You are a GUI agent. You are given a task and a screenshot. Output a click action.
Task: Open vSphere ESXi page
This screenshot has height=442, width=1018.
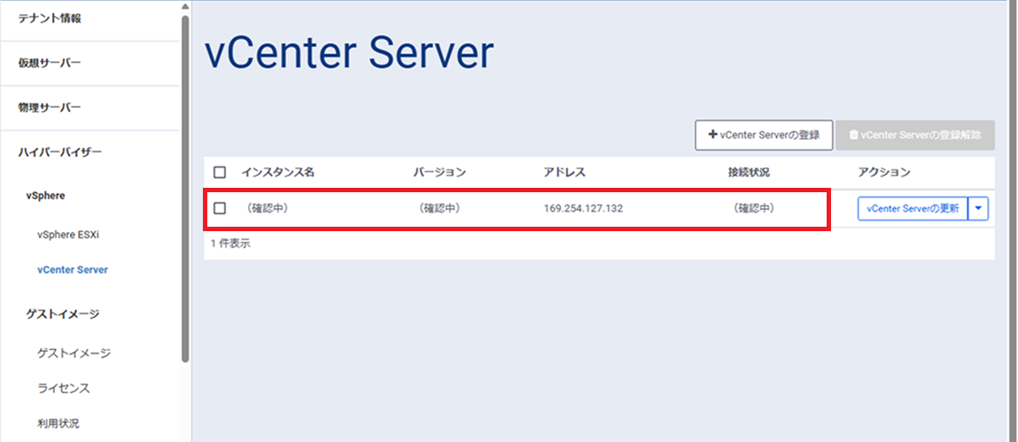(68, 235)
